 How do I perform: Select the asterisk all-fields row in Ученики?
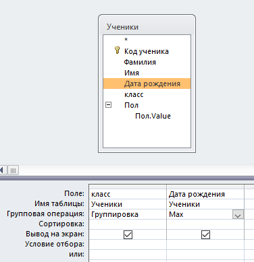point(147,40)
